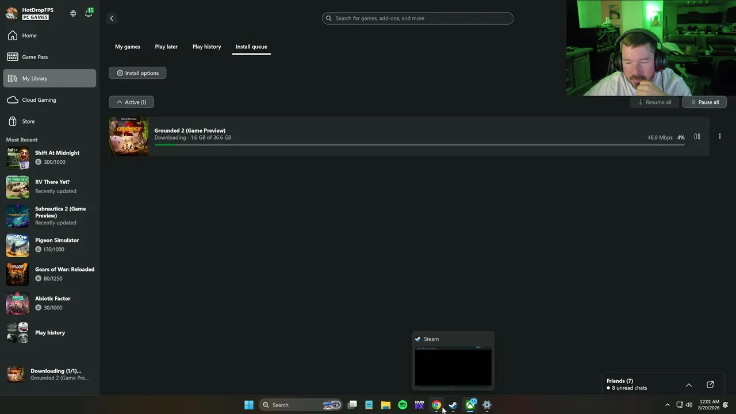Click the Grounded 2 cover art in queue

[x=129, y=137]
